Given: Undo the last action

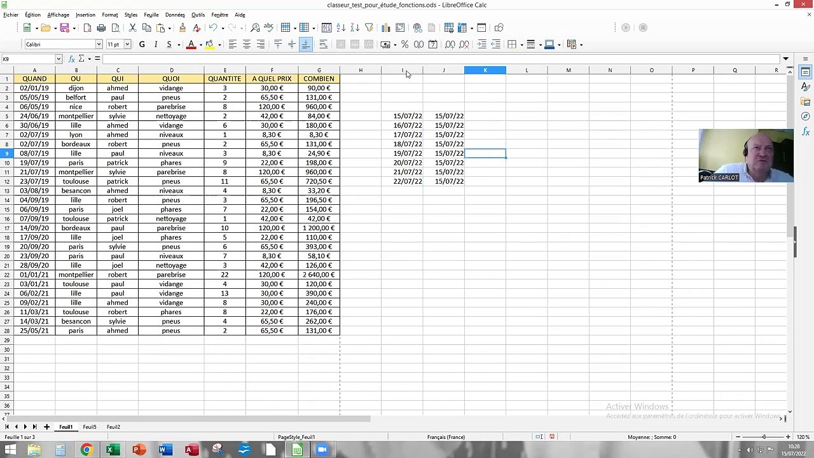Looking at the screenshot, I should 213,27.
